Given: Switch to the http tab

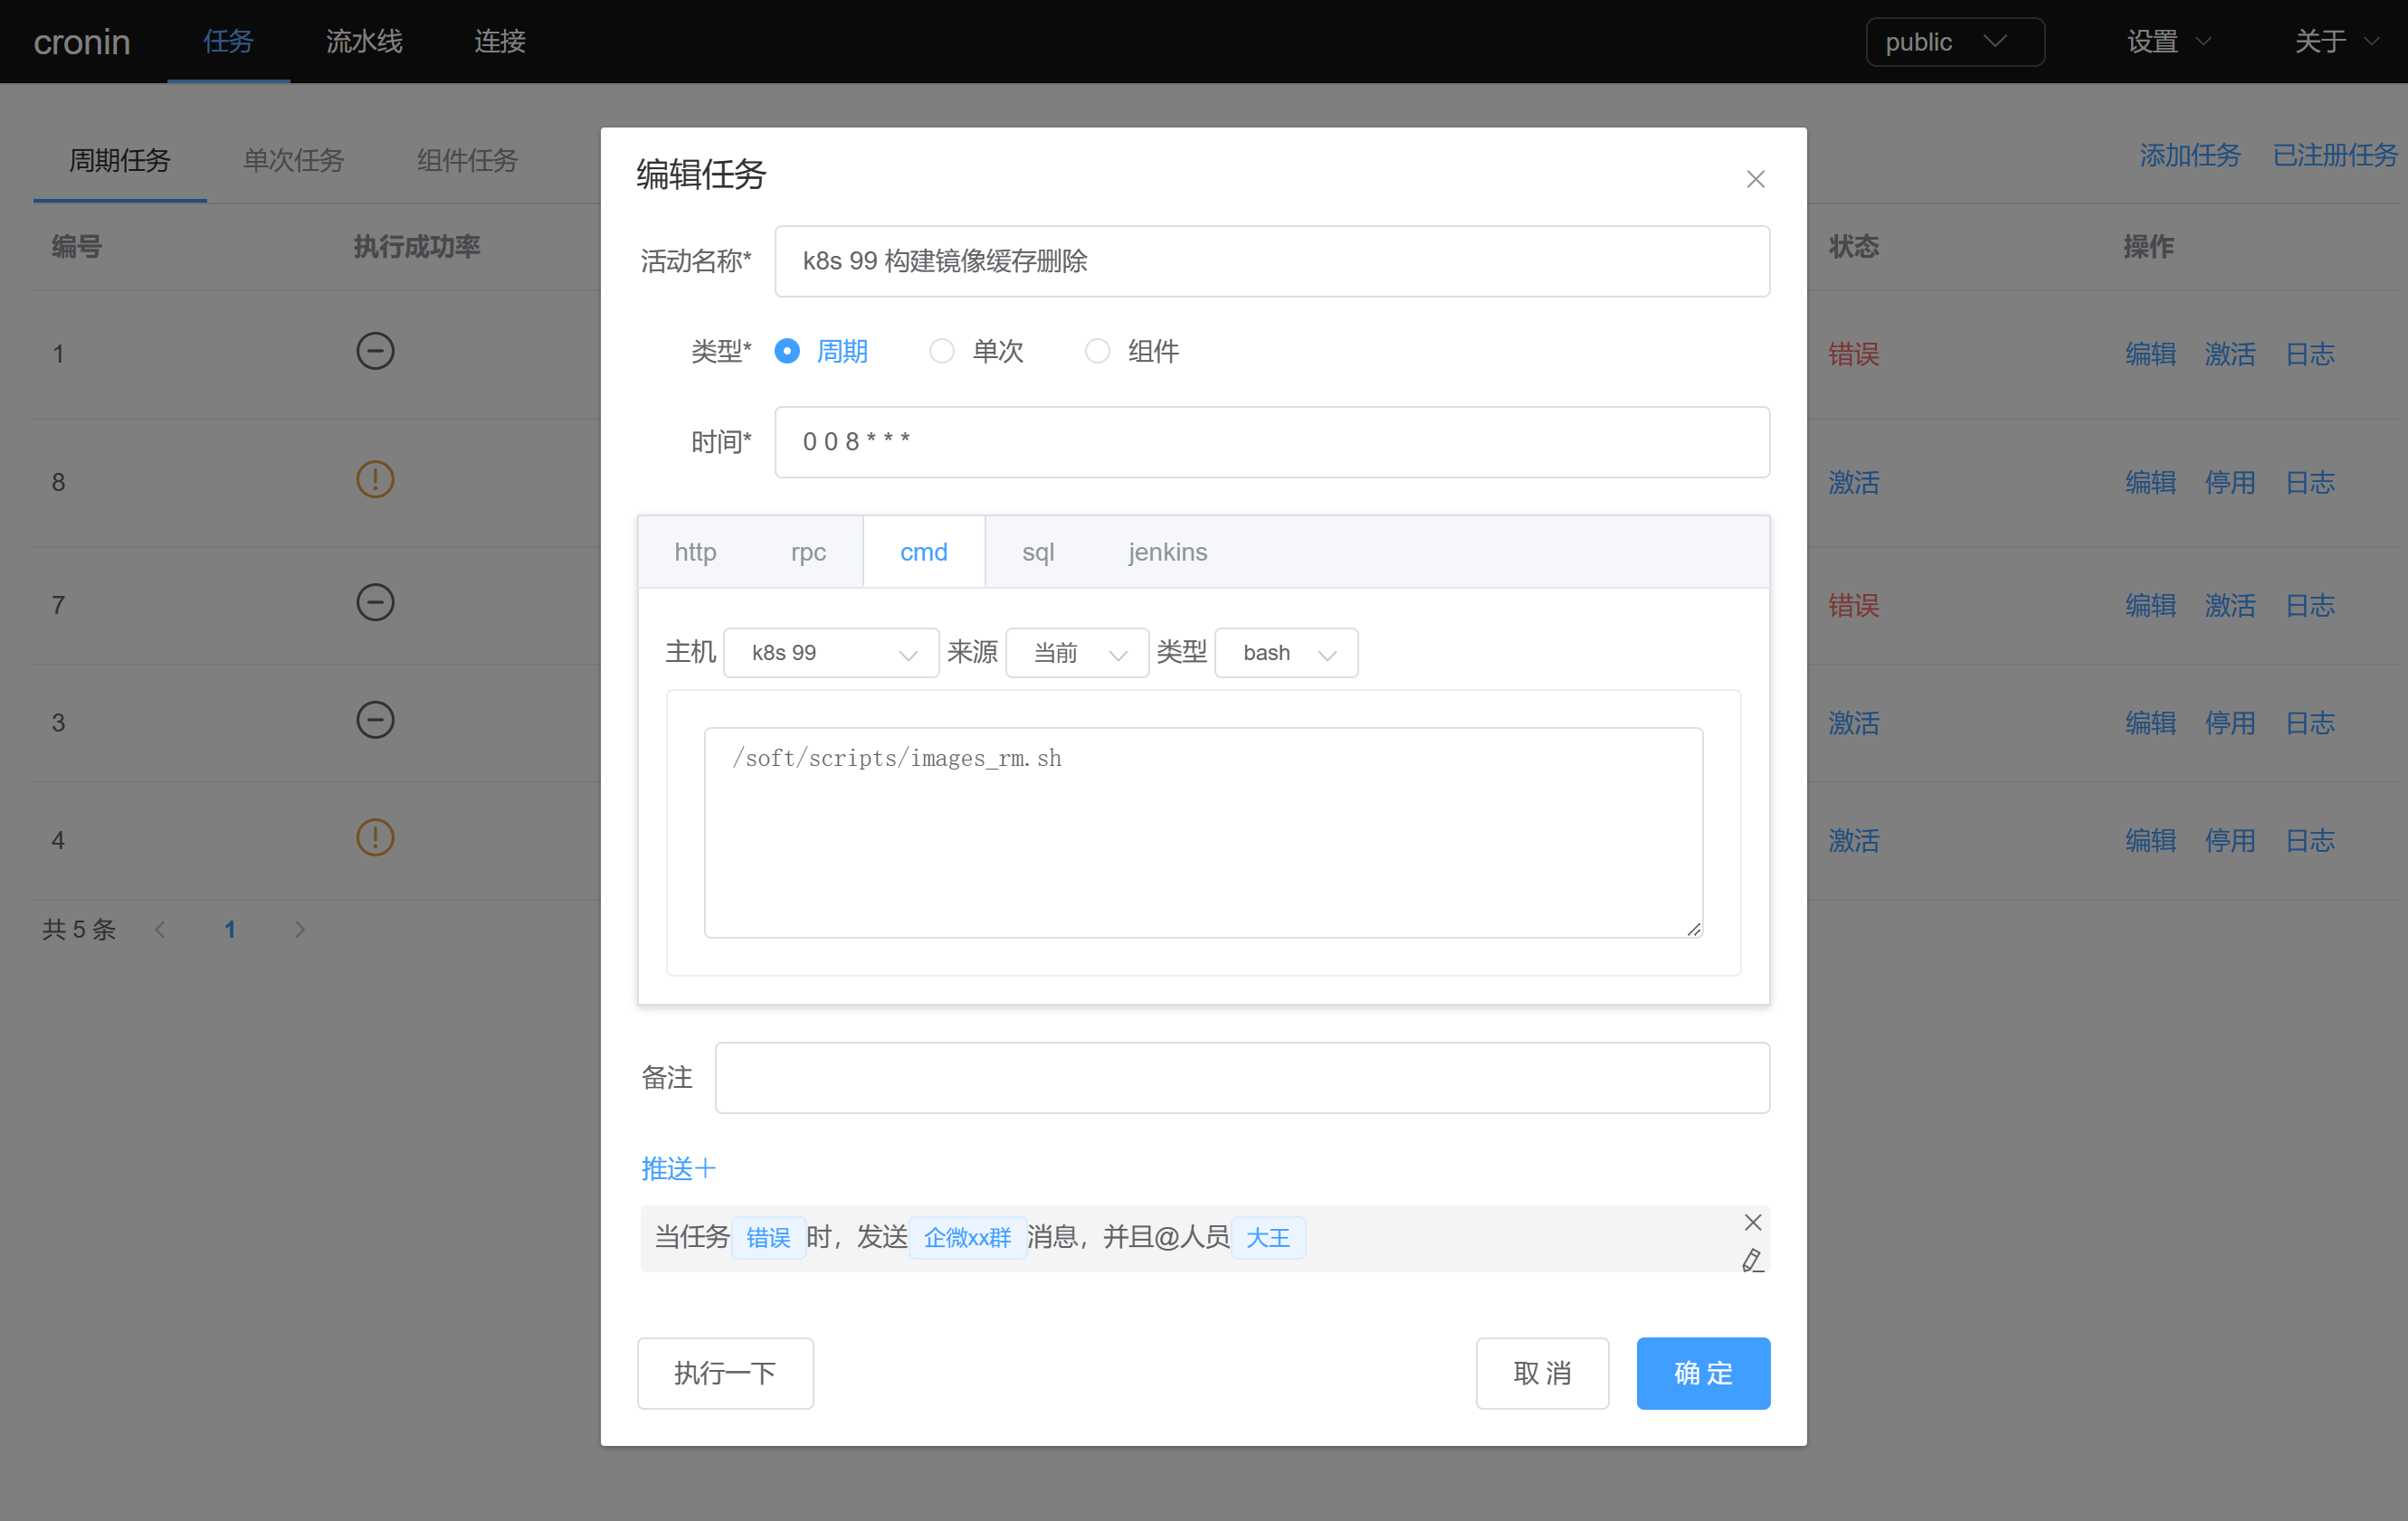Looking at the screenshot, I should (x=695, y=552).
